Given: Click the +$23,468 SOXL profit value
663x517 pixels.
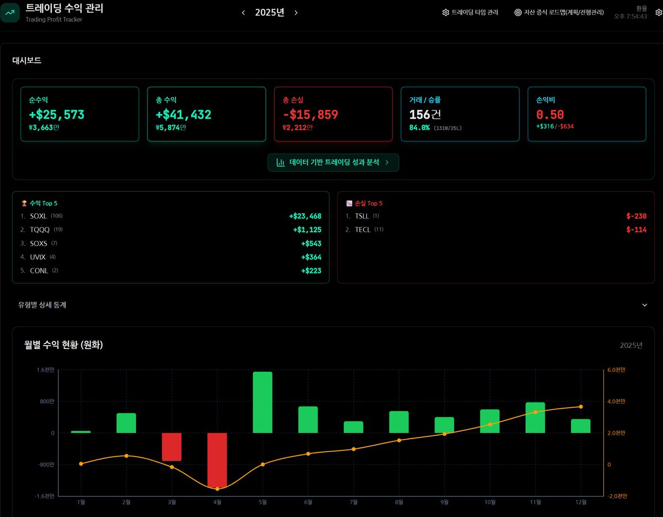Looking at the screenshot, I should 305,216.
